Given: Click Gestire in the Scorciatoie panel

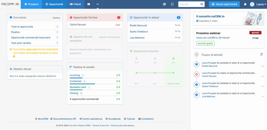Looking at the screenshot, I should click(x=56, y=18).
